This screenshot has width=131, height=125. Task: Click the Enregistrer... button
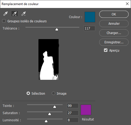114,42
